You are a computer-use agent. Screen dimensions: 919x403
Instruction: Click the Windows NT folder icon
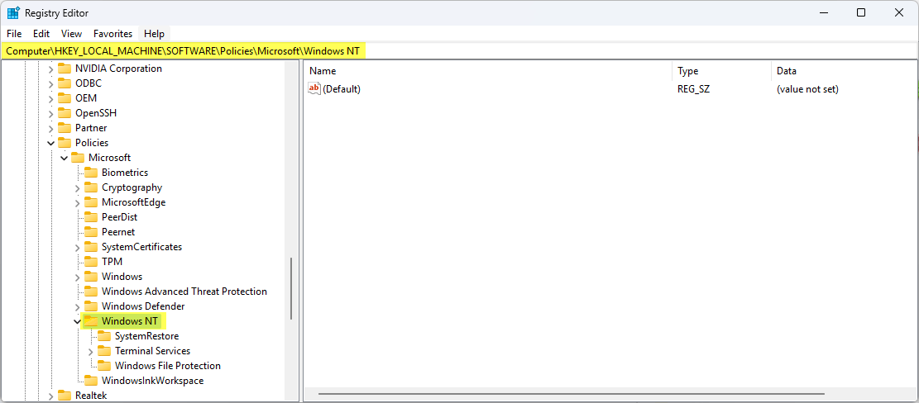[91, 321]
